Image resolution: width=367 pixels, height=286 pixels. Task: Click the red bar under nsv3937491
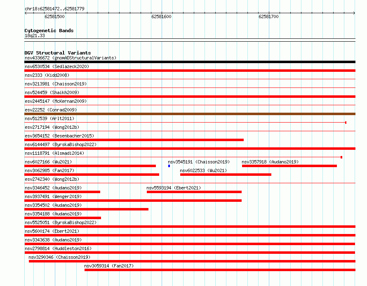133,201
